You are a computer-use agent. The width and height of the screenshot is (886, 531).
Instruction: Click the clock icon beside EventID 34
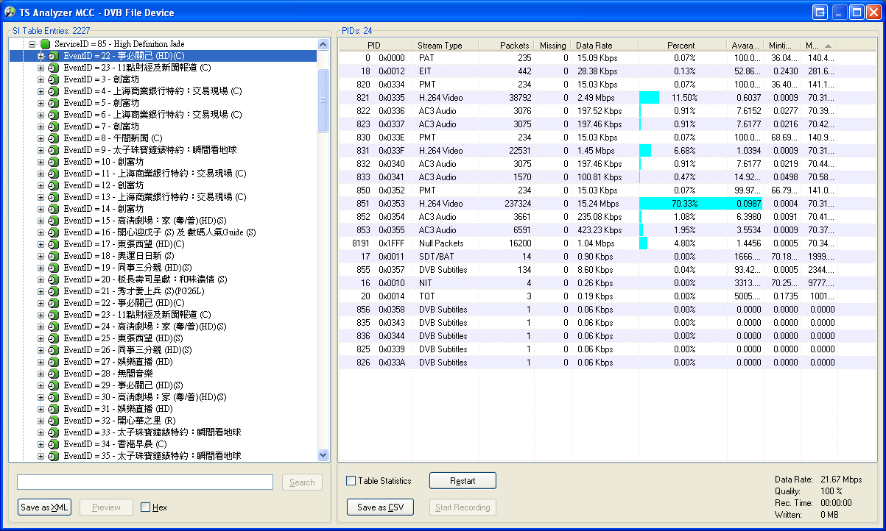[53, 444]
